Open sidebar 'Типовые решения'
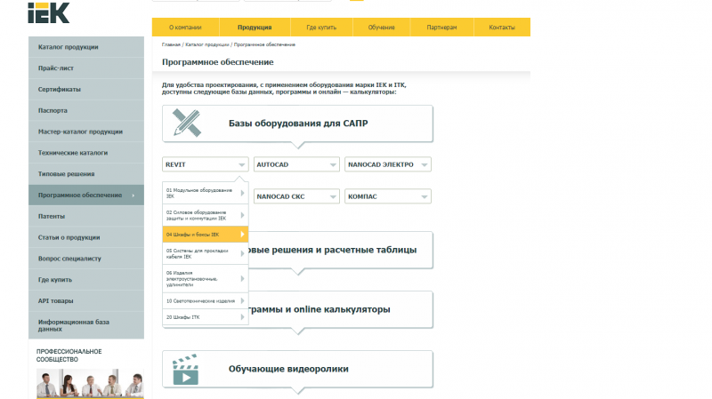The image size is (712, 399). (x=86, y=174)
